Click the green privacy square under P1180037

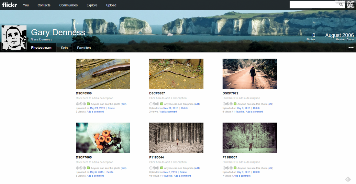tap(235, 168)
